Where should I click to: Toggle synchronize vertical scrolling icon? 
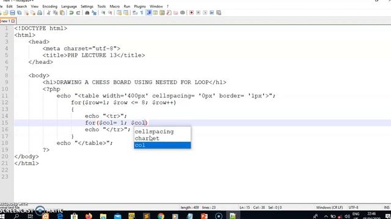tap(119, 13)
